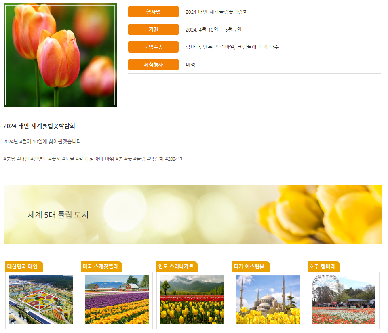Click the sentence 2024년 4월에 10일에 찾아뵙겠습니다.
388x333 pixels.
click(x=43, y=141)
